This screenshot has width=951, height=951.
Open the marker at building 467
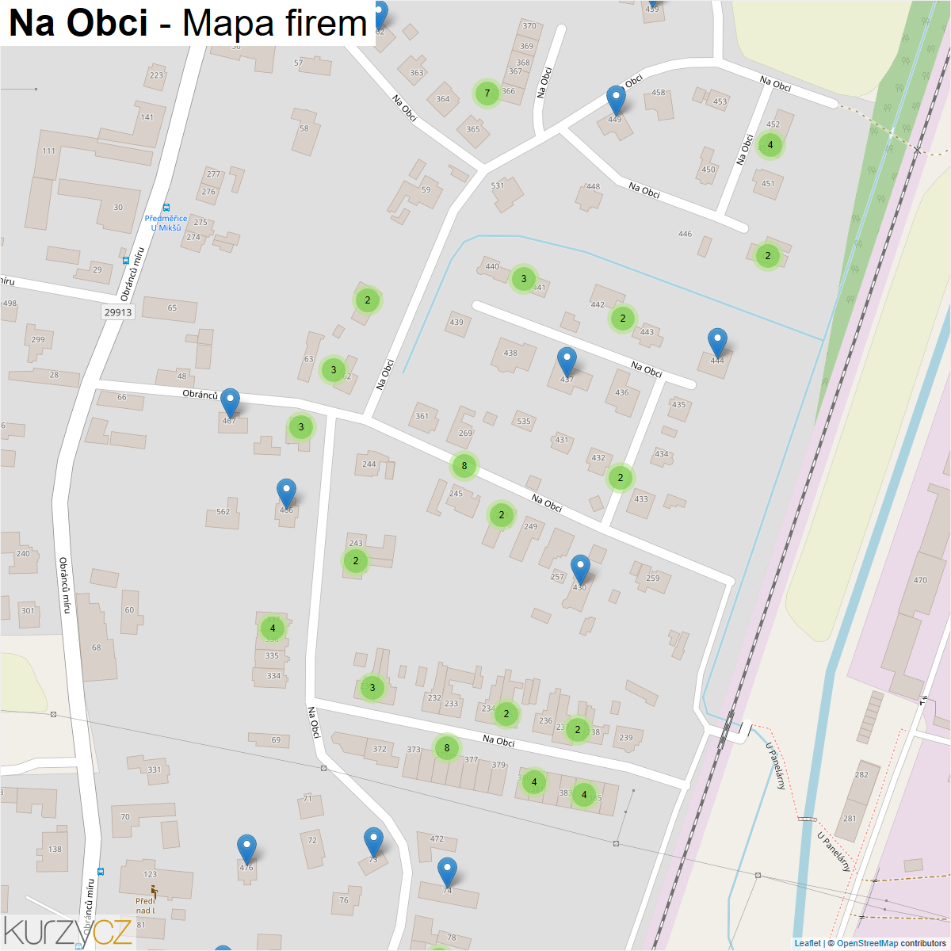pos(230,404)
